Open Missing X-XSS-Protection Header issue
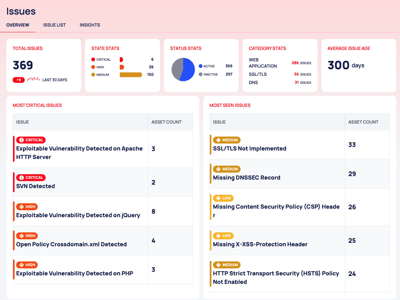 260,244
